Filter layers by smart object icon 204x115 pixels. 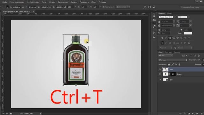coord(199,56)
